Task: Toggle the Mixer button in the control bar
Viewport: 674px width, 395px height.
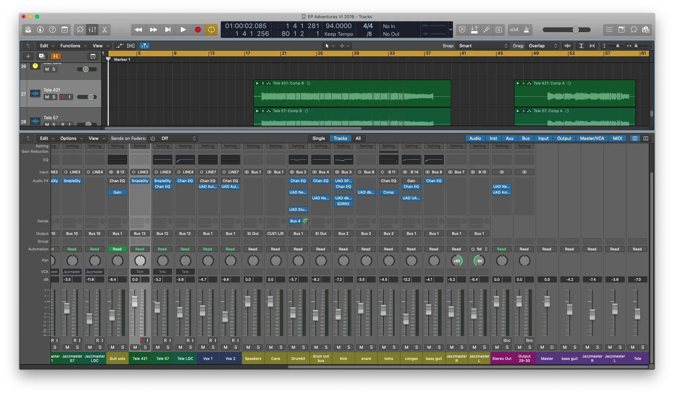Action: coord(92,30)
